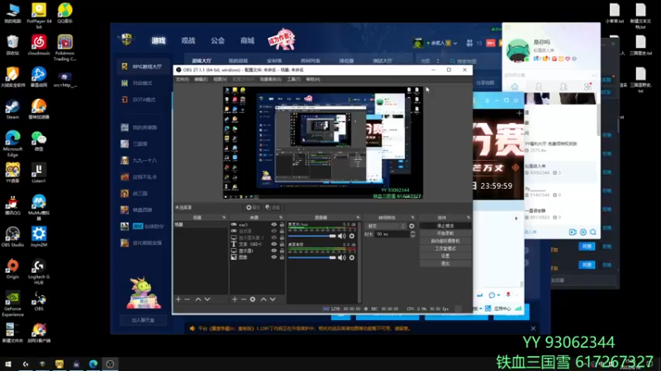Open cloudmusic desktop shortcut
This screenshot has width=661, height=371.
pos(39,45)
